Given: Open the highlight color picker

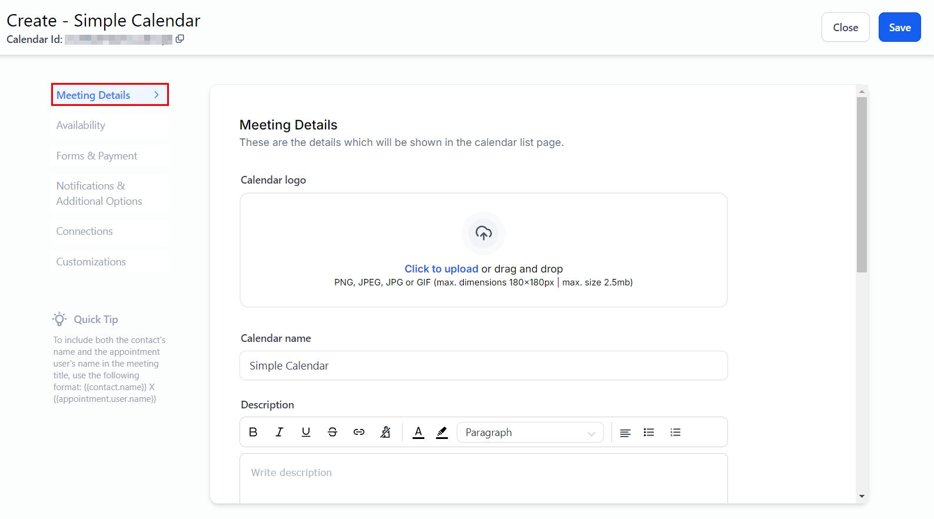Looking at the screenshot, I should coord(442,432).
